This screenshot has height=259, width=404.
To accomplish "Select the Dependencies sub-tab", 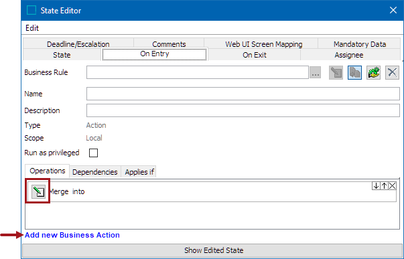I will pyautogui.click(x=95, y=172).
